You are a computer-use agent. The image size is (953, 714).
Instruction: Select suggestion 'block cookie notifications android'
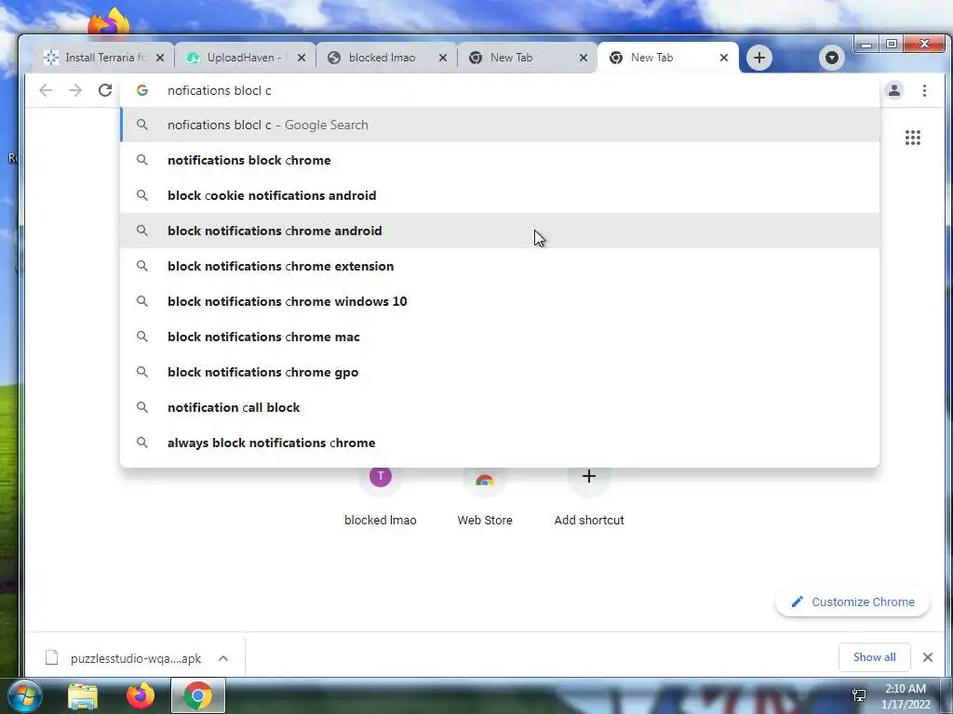point(500,195)
